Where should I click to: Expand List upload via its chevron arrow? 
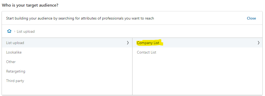tap(128, 43)
